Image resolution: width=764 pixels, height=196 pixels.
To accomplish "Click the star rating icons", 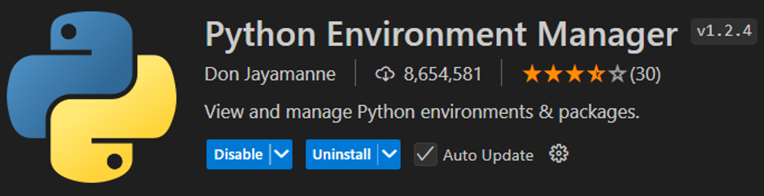I will click(x=574, y=74).
